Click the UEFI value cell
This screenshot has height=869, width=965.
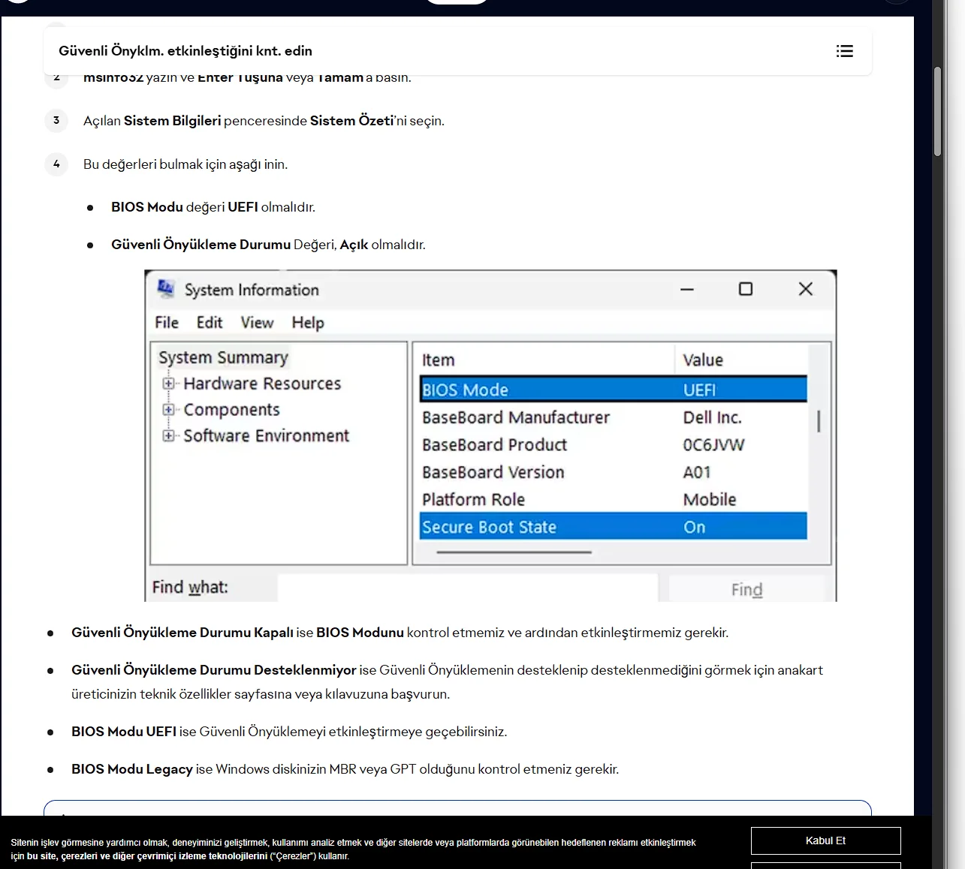[x=699, y=390]
